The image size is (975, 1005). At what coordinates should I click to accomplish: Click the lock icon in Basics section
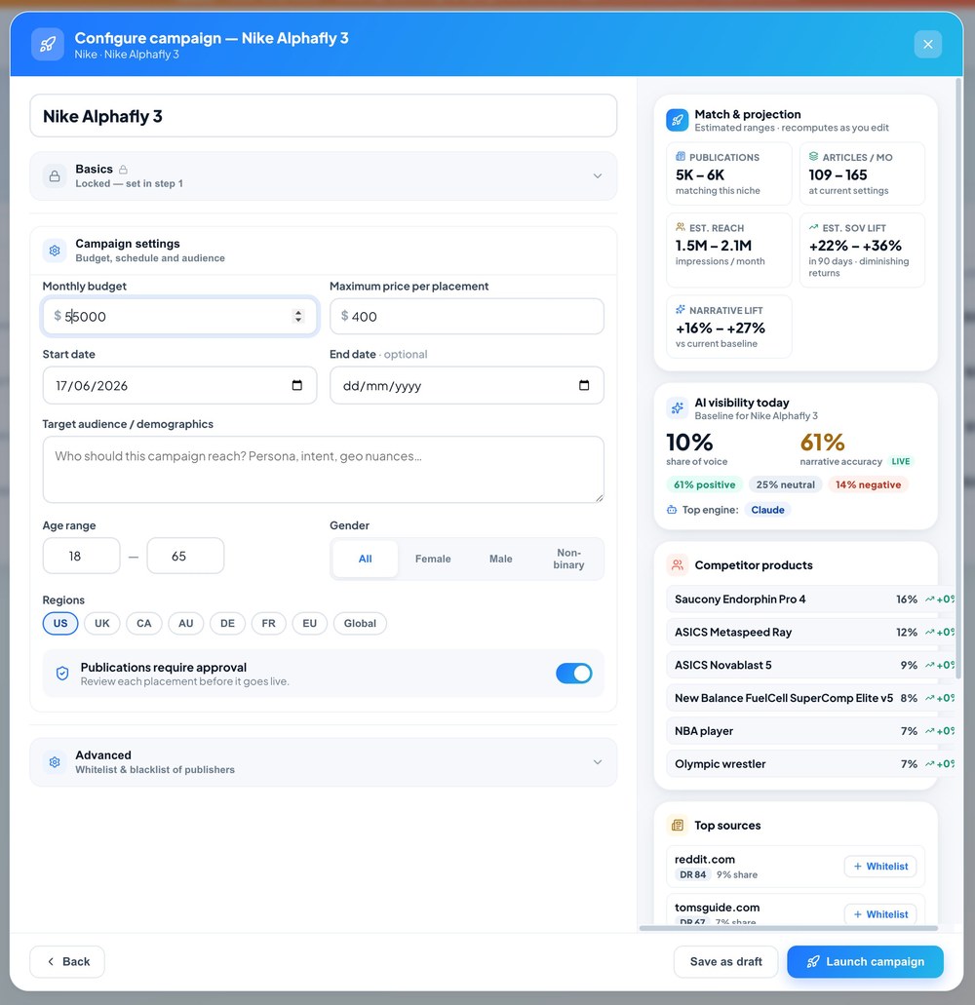(x=55, y=175)
